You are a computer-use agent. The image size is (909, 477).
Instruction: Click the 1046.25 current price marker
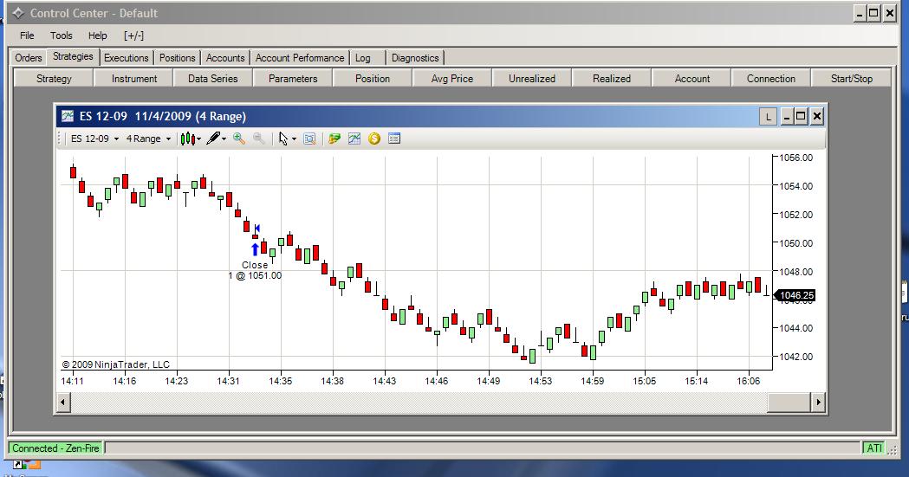795,295
